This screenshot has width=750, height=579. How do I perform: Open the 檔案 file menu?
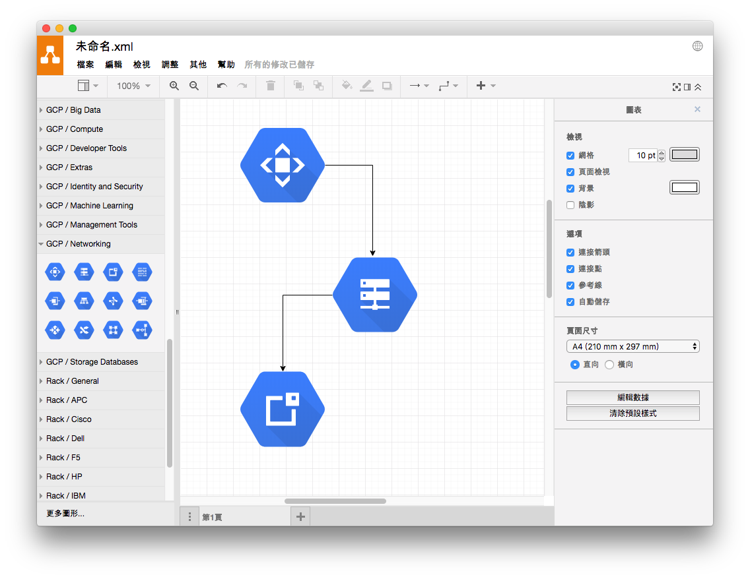[86, 65]
